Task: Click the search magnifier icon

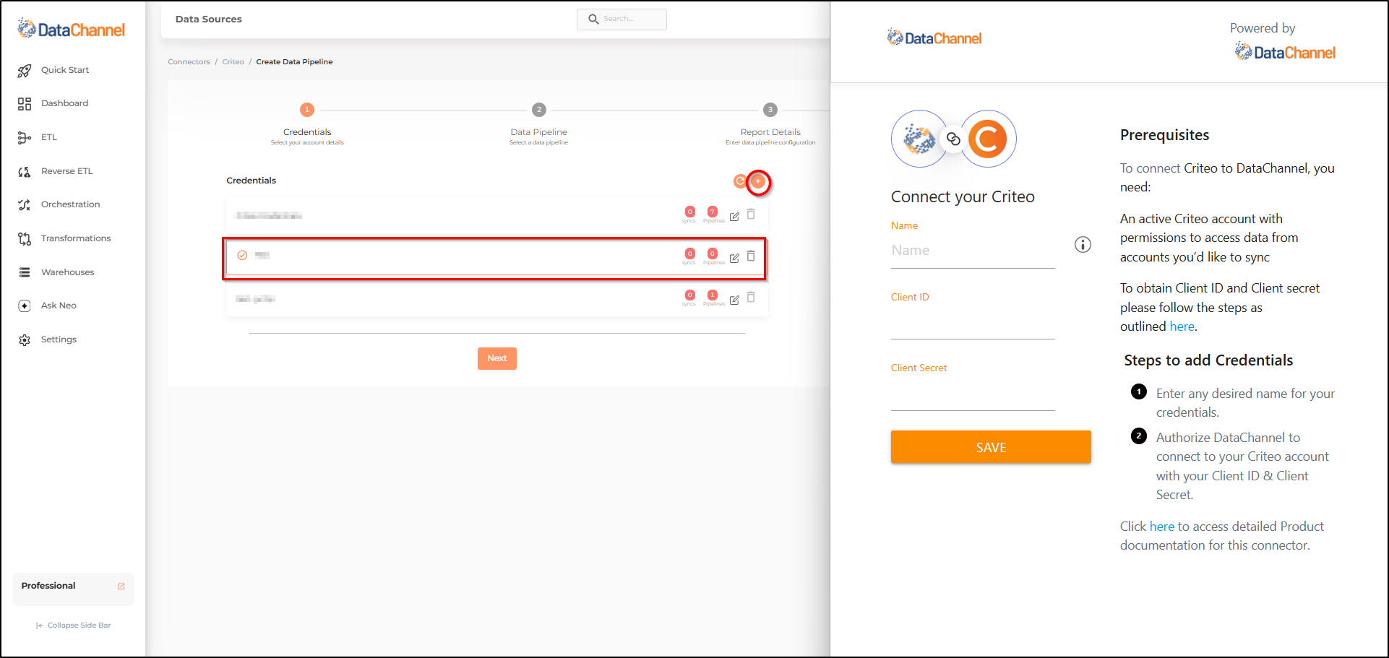Action: click(593, 20)
